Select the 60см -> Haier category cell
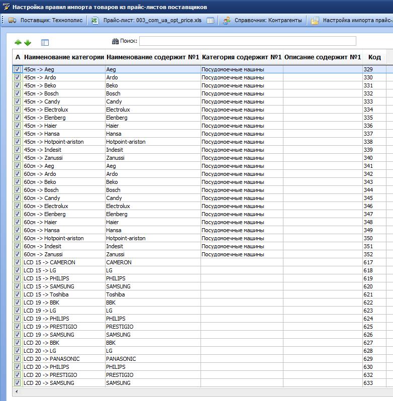The height and width of the screenshot is (401, 393). (x=64, y=222)
